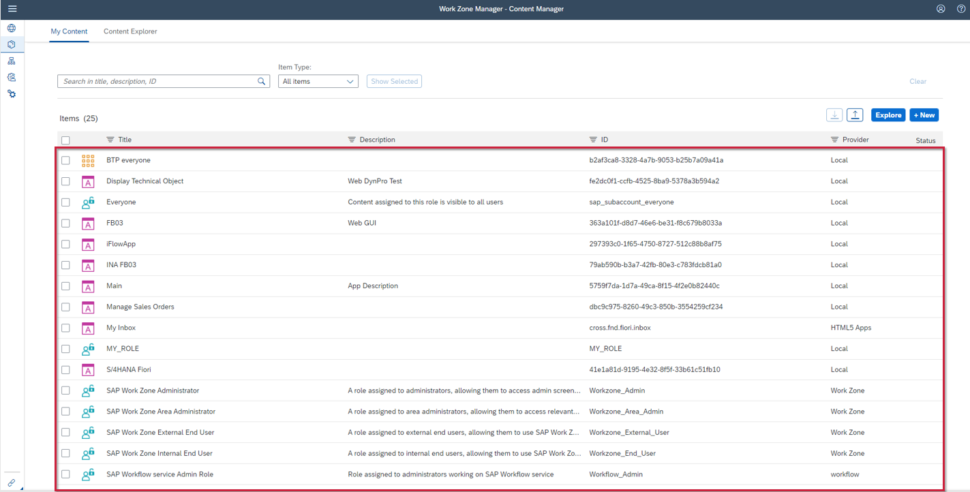Check the Display Technical Object row checkbox

[65, 181]
